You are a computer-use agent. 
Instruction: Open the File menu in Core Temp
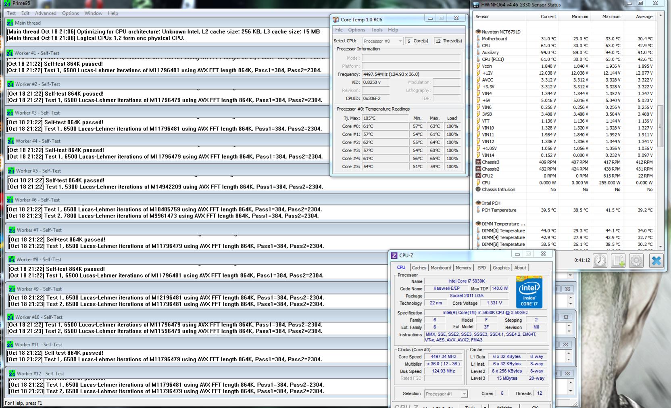[339, 30]
